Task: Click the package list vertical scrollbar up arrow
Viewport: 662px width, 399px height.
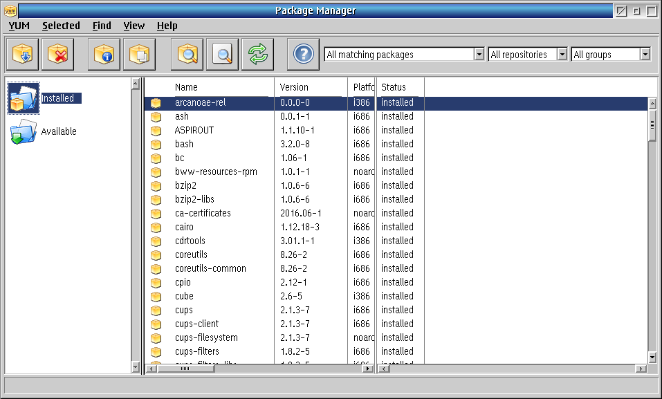Action: 652,103
